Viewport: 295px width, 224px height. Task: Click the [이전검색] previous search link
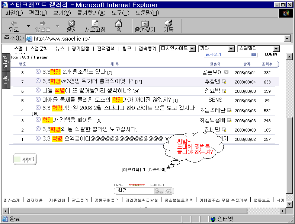(131, 170)
